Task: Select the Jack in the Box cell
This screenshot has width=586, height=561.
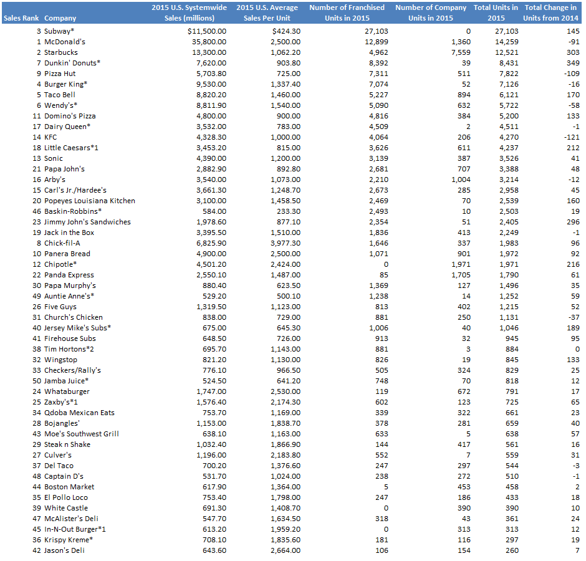Action: coord(69,233)
